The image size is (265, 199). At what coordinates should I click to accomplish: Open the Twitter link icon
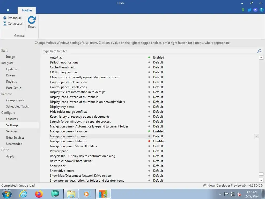click(x=249, y=10)
